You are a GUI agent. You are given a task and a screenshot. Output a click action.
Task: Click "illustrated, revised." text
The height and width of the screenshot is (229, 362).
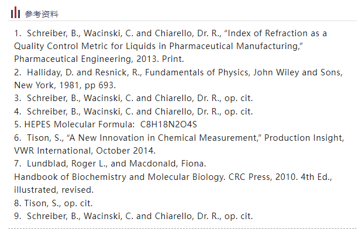coord(54,190)
